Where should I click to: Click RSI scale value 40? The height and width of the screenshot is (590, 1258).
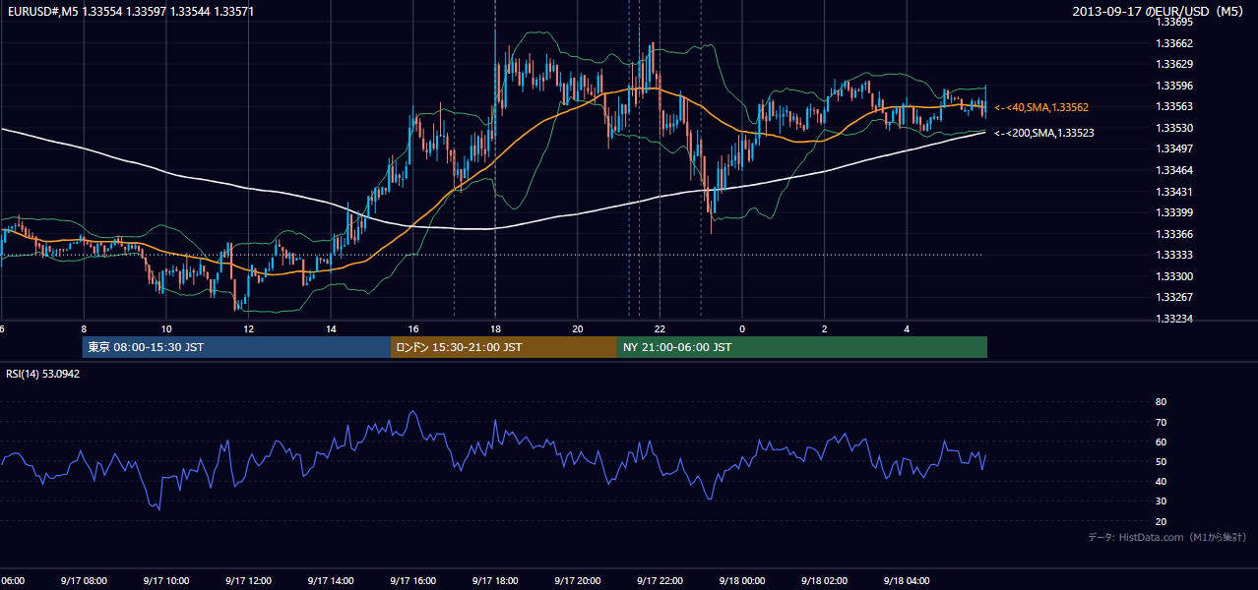(1161, 482)
